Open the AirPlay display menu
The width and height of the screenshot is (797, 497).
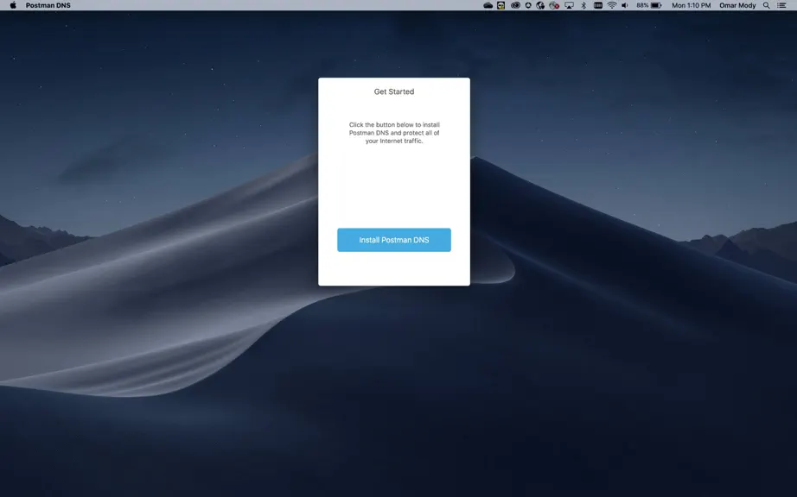tap(570, 5)
